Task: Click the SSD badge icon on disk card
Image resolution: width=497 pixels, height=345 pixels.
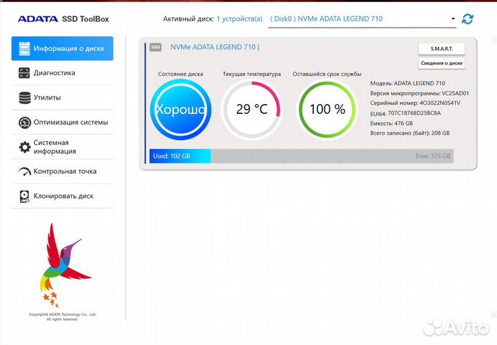Action: (155, 48)
